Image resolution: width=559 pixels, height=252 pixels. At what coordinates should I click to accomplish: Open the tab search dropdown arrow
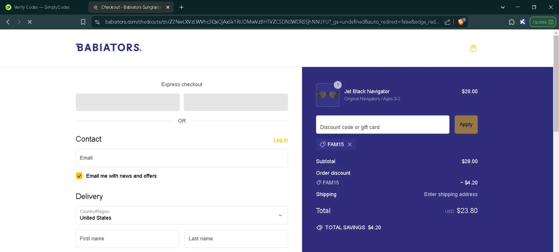[503, 7]
